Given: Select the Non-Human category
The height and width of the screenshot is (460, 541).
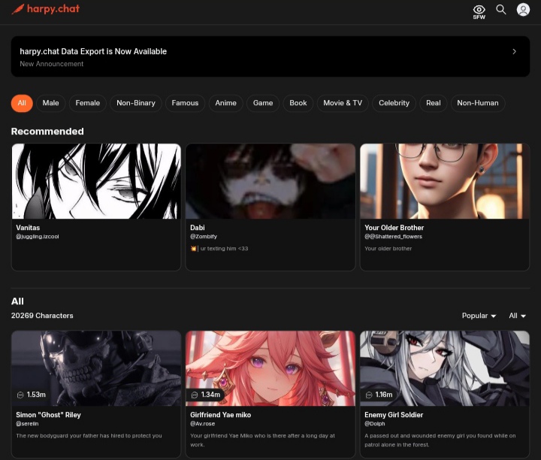Looking at the screenshot, I should point(478,103).
